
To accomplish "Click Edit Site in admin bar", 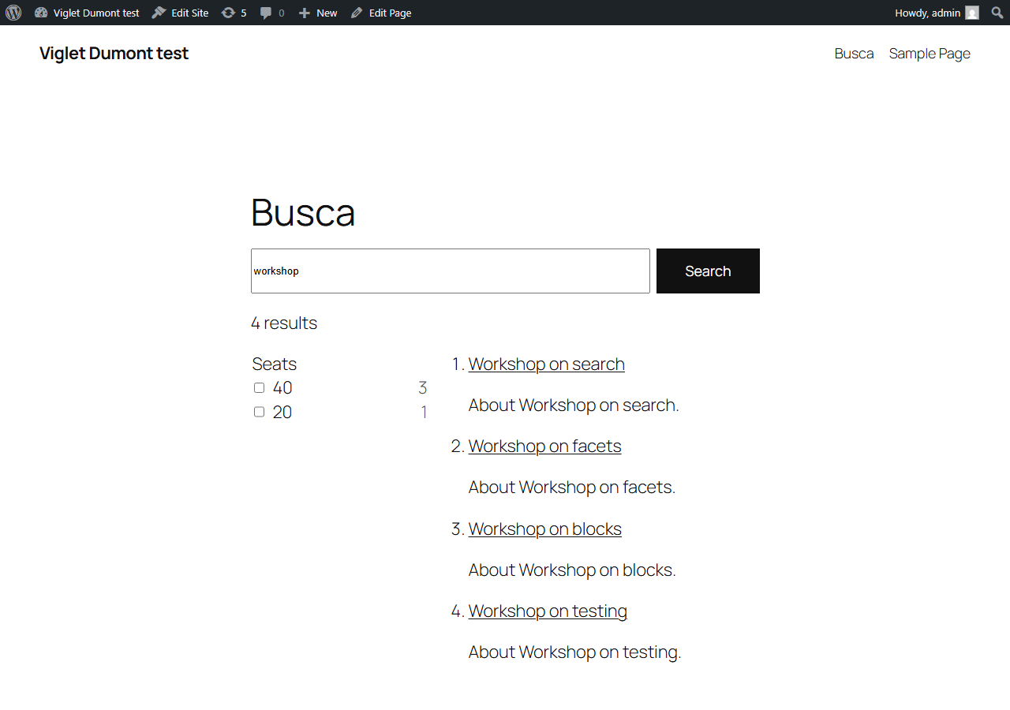I will pyautogui.click(x=181, y=13).
